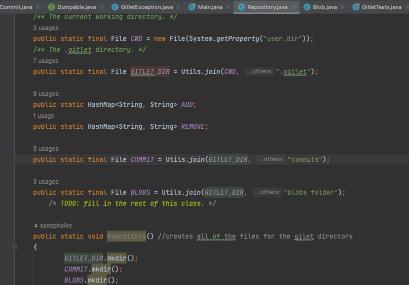Screen dimensions: 409x285
Task: Click the Dumpable.java interface file icon
Action: tap(52, 7)
